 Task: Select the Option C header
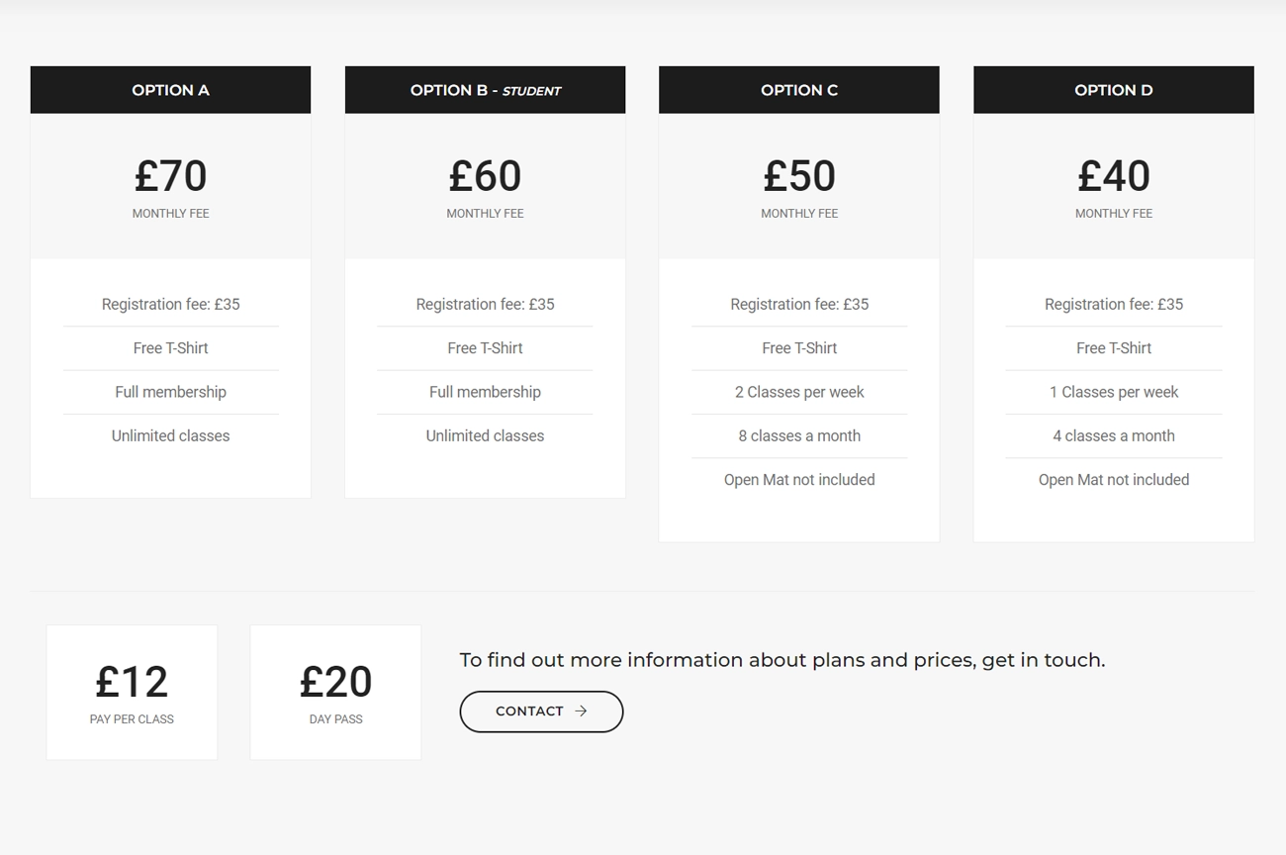(799, 90)
